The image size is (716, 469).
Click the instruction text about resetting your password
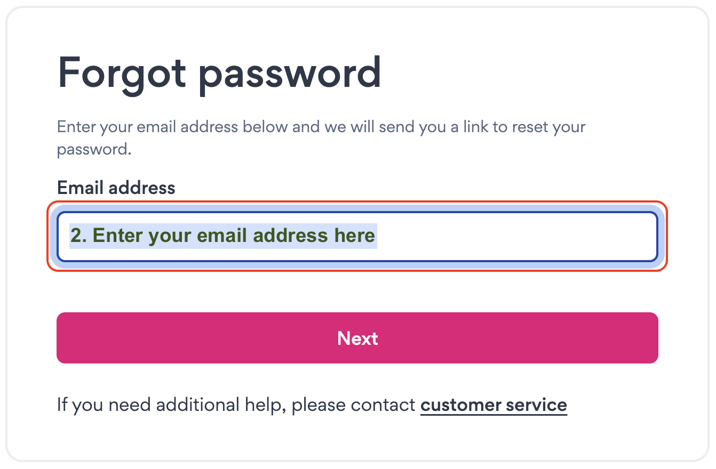[320, 138]
